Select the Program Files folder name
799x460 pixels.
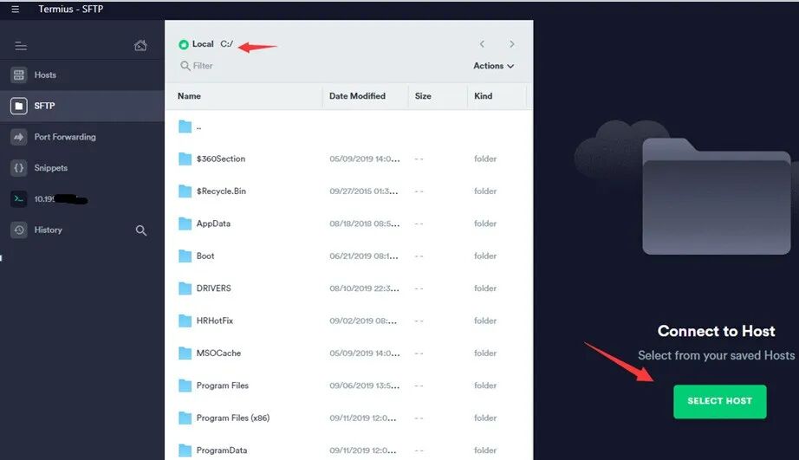coord(223,385)
